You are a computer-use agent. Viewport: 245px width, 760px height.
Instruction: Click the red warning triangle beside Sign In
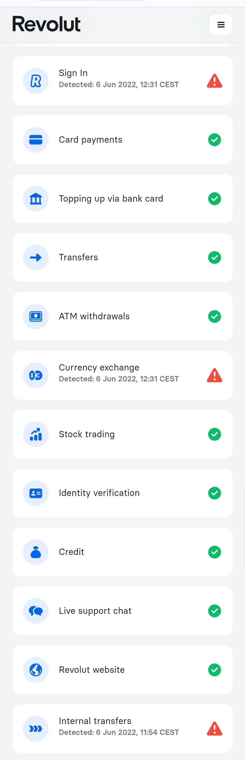[x=214, y=81]
